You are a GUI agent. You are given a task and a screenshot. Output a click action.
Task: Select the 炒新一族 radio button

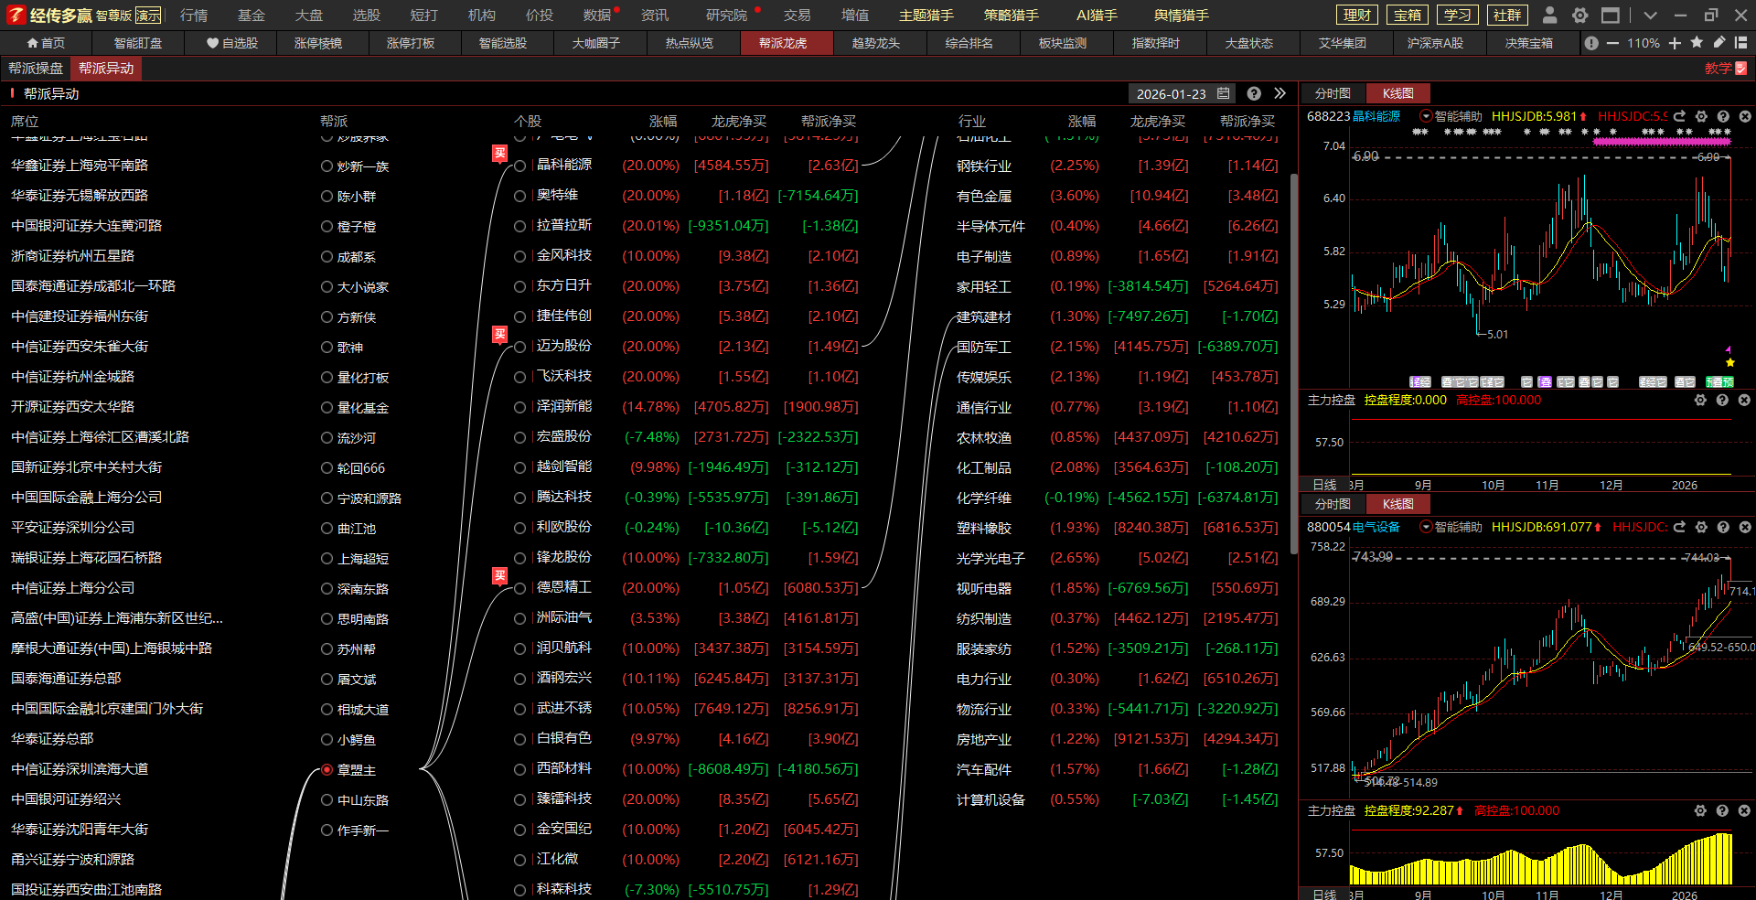click(x=327, y=166)
